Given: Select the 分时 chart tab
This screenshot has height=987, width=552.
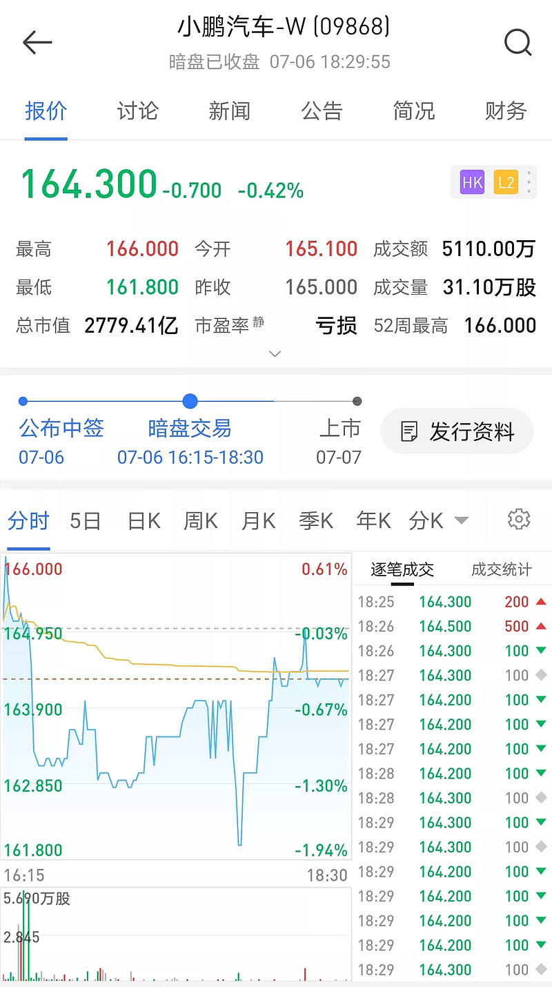Looking at the screenshot, I should point(28,520).
